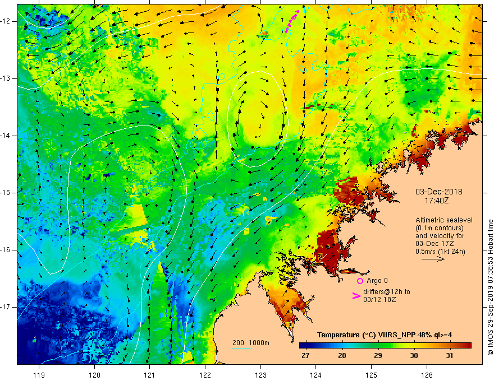The width and height of the screenshot is (494, 381).
Task: Click the date label 03-Dec-2018
Action: tap(439, 192)
